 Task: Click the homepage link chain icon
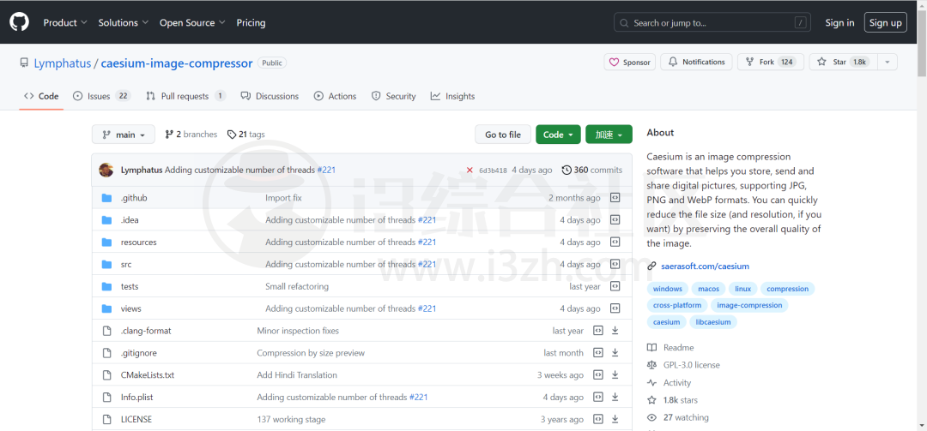[x=651, y=266]
